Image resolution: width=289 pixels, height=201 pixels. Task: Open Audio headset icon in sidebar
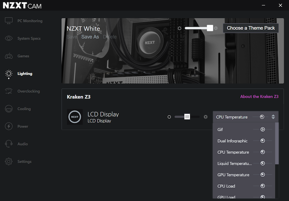[x=9, y=144]
